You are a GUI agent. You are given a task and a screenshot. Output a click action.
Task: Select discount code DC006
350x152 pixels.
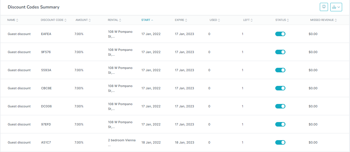tap(47, 106)
